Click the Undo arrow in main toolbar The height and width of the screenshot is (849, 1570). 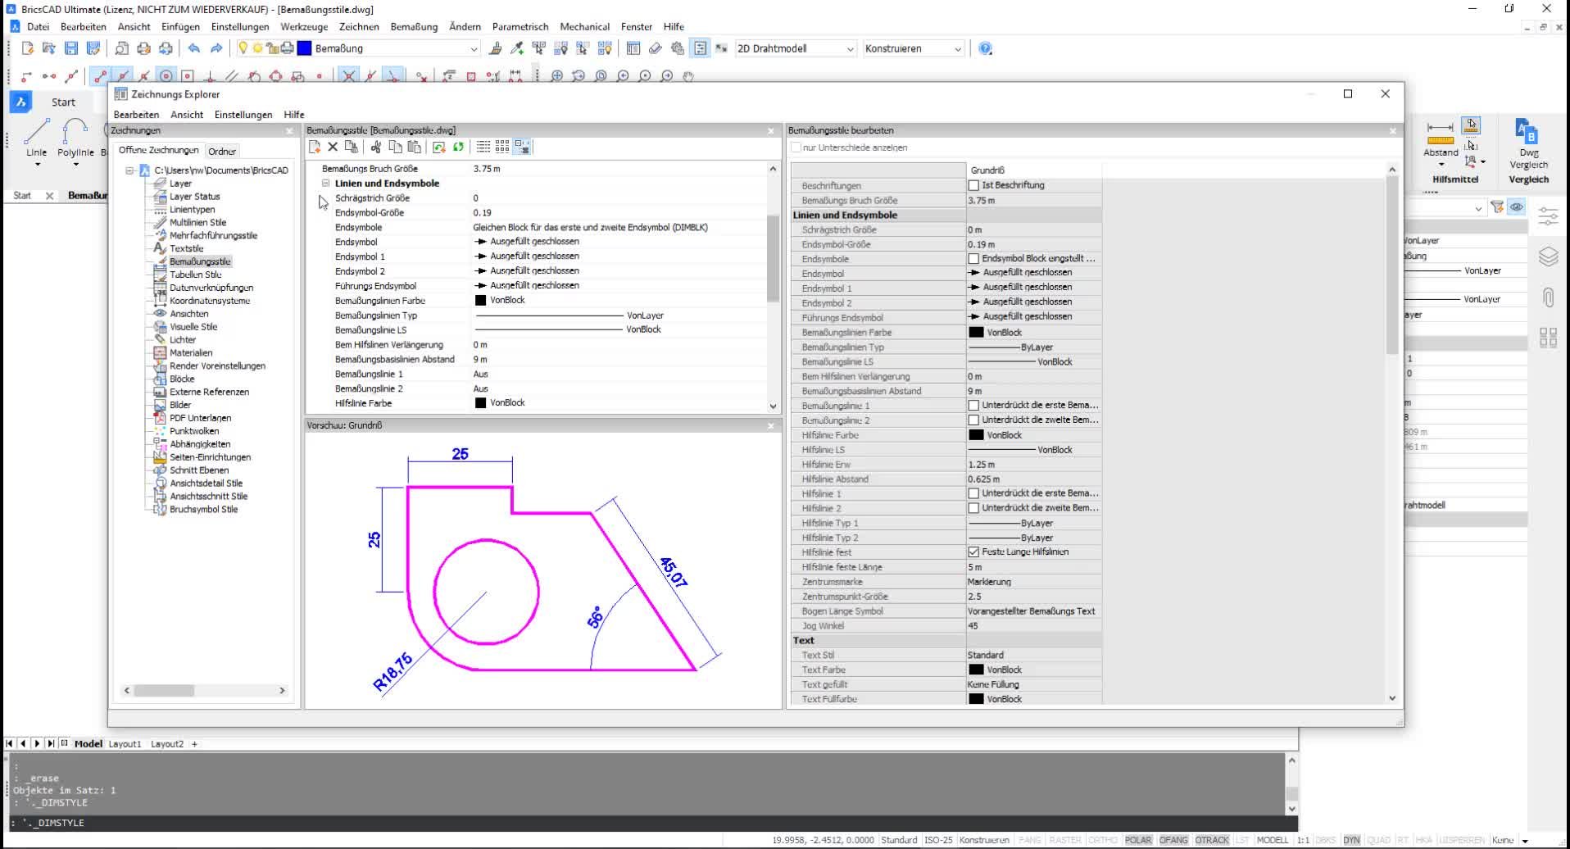click(193, 48)
